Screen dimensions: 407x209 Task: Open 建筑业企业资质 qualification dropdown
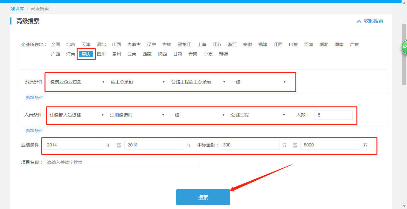pyautogui.click(x=77, y=82)
